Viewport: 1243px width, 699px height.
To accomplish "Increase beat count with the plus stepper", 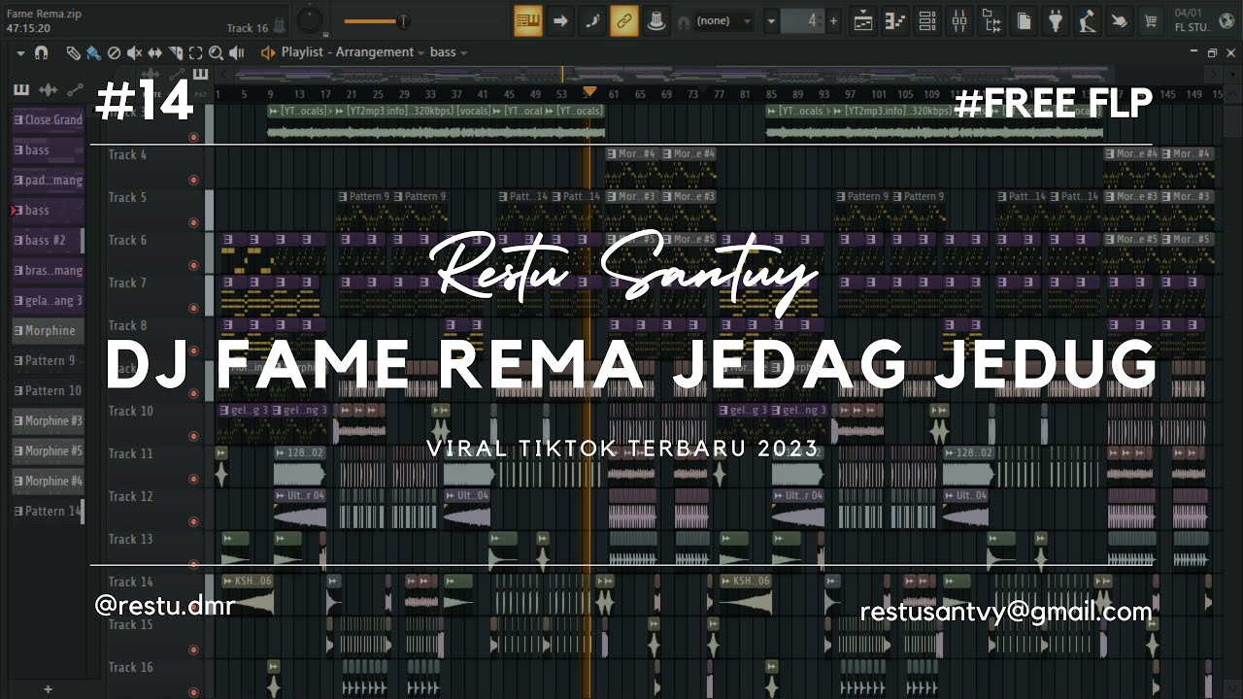I will pyautogui.click(x=833, y=20).
